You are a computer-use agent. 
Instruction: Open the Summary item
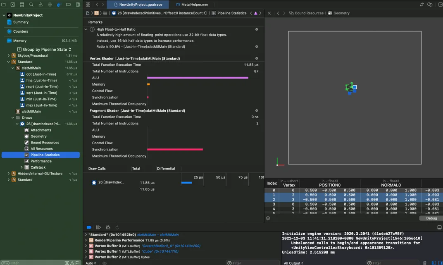(x=21, y=22)
